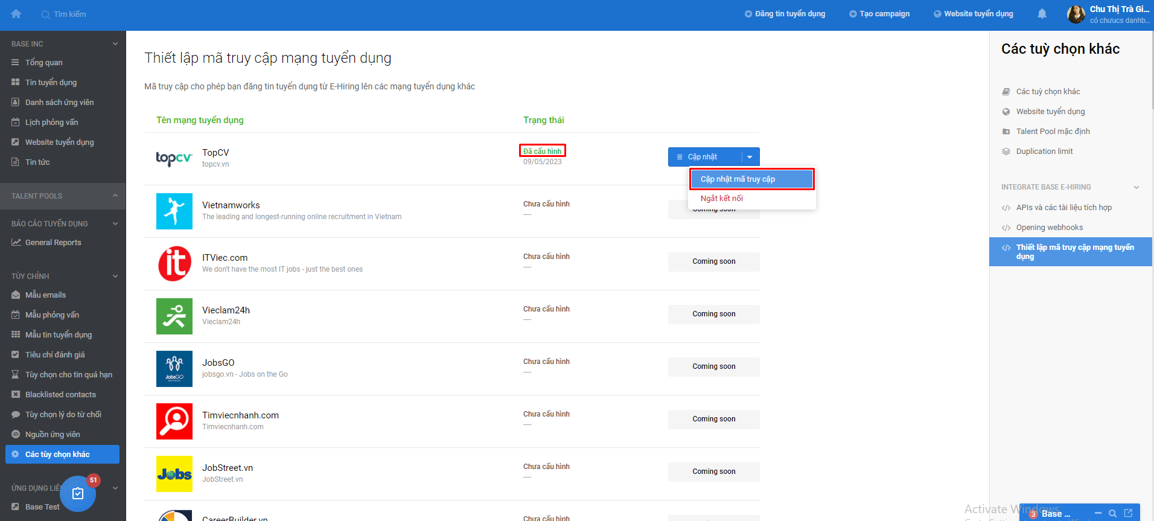Open notifications bell icon
This screenshot has width=1154, height=521.
[x=1042, y=14]
